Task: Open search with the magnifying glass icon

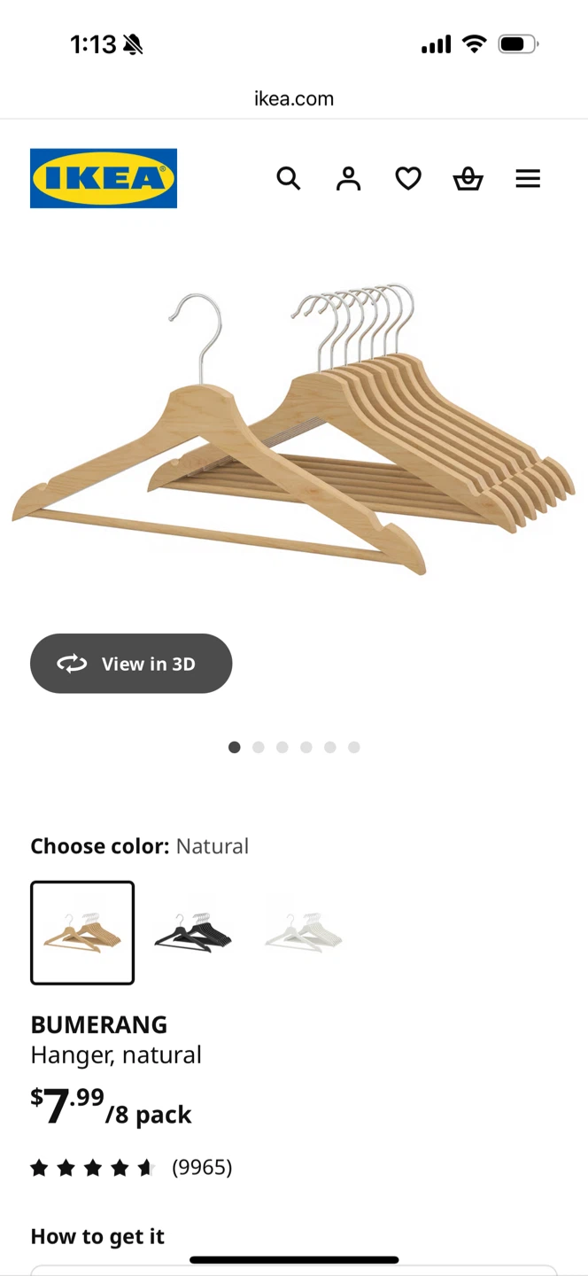Action: point(288,178)
